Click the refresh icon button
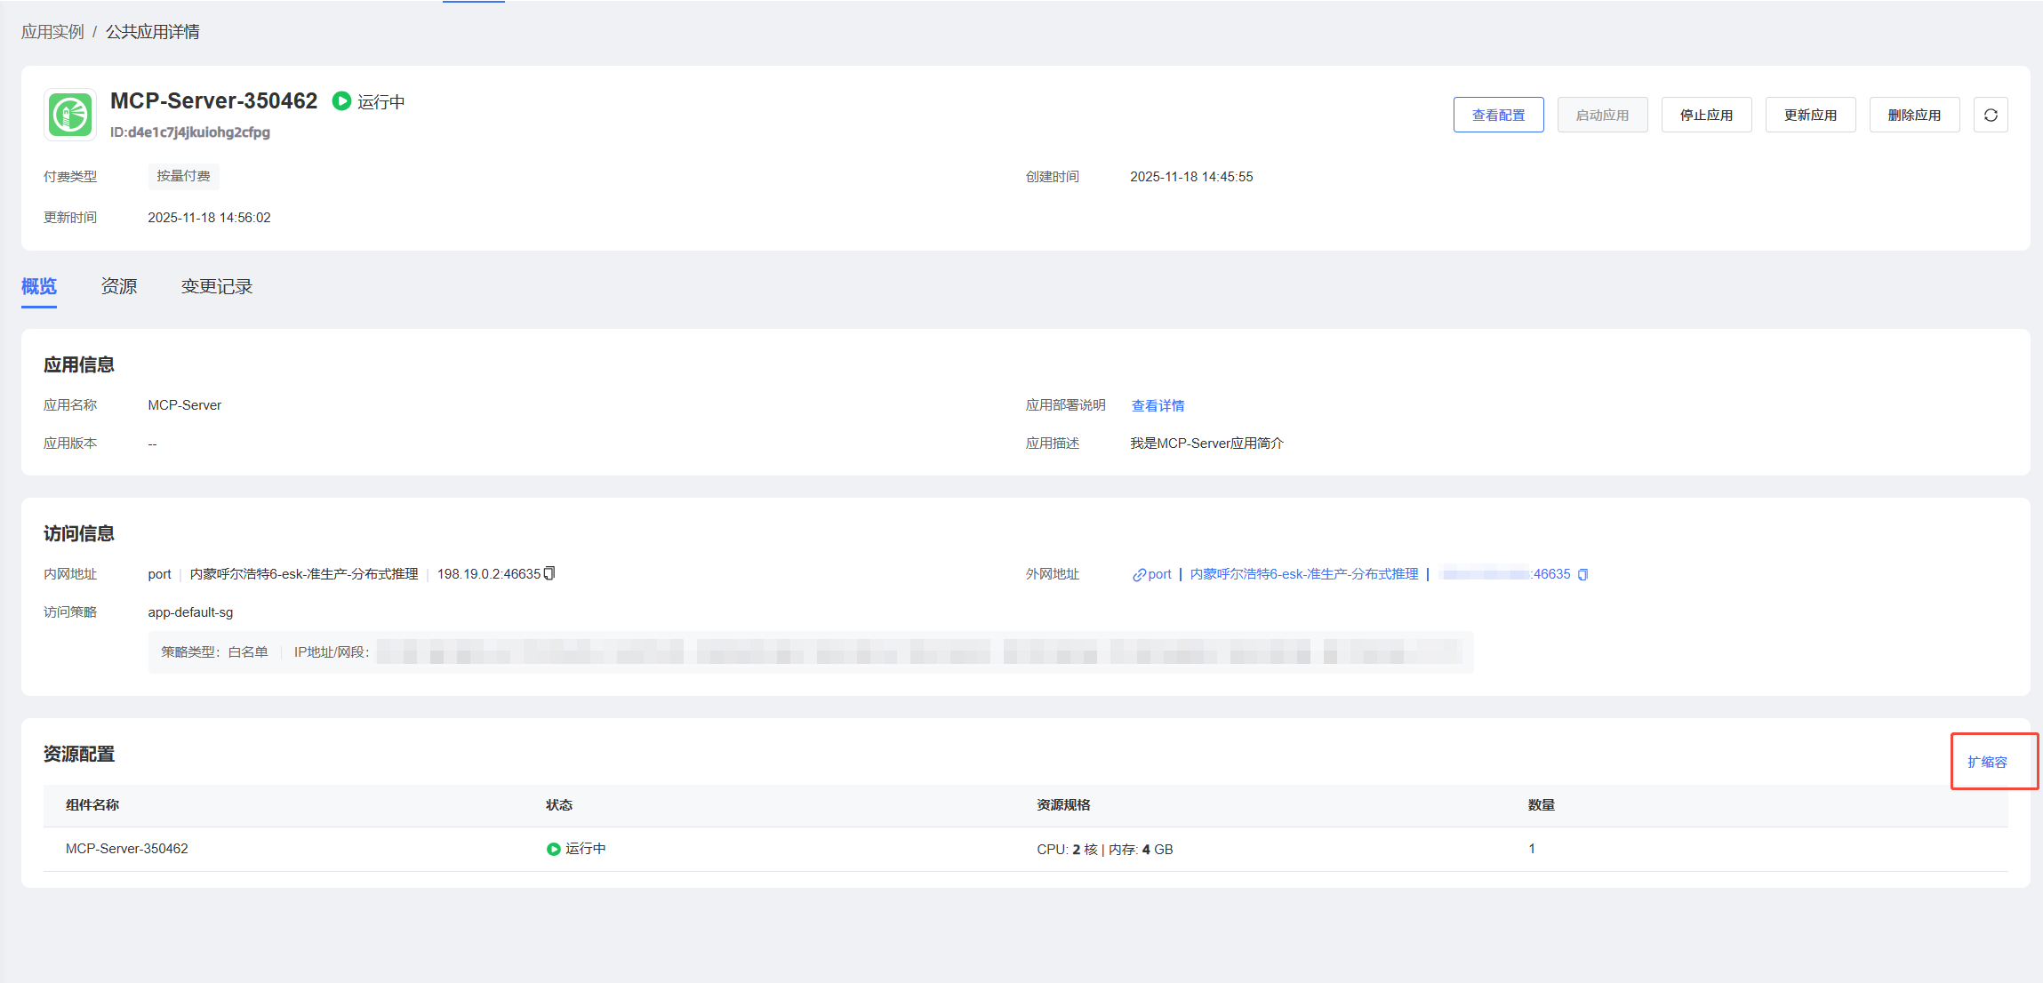The width and height of the screenshot is (2043, 983). 1991,116
